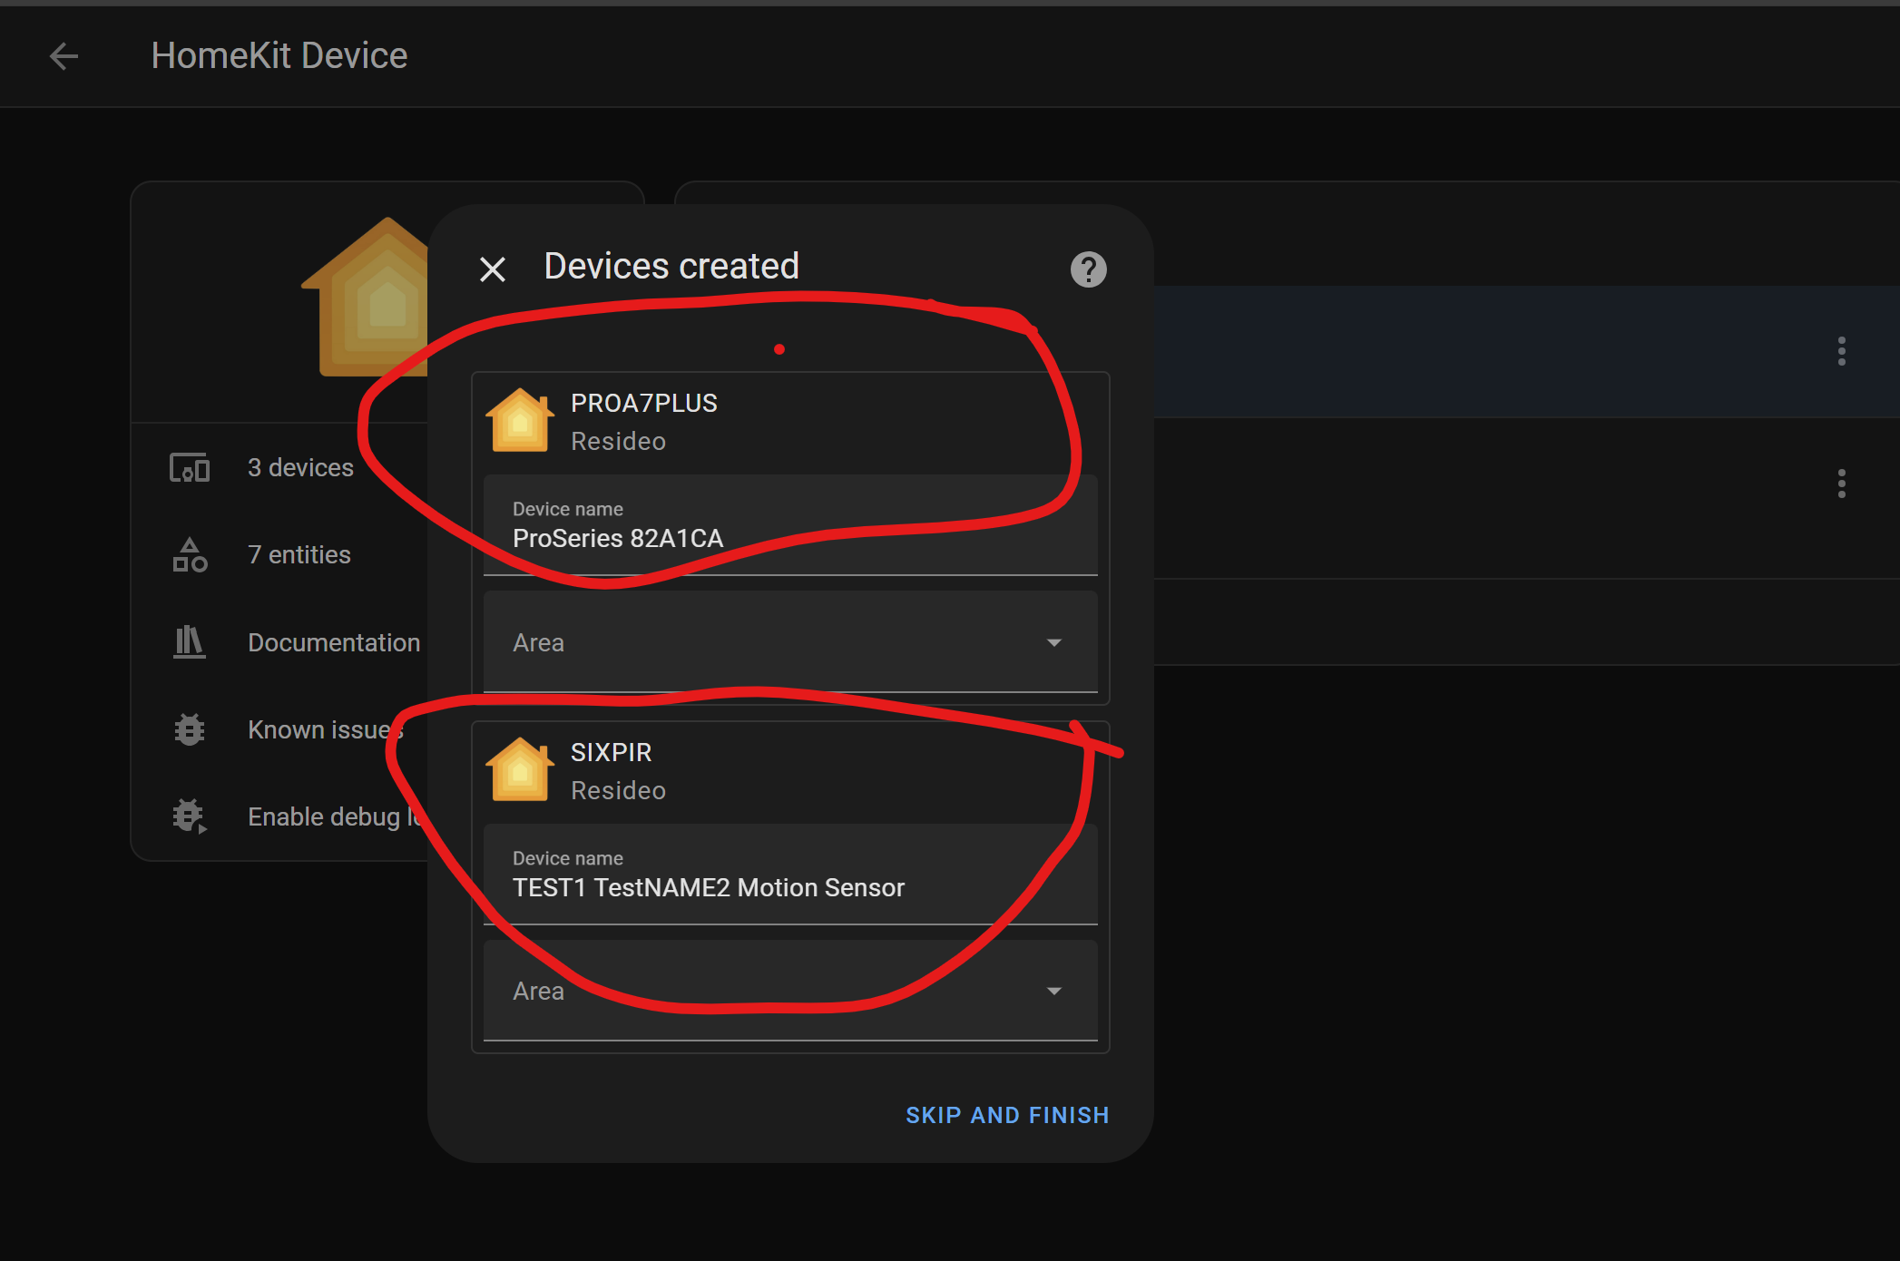Open help for Devices created dialog
This screenshot has height=1261, width=1900.
(1088, 269)
